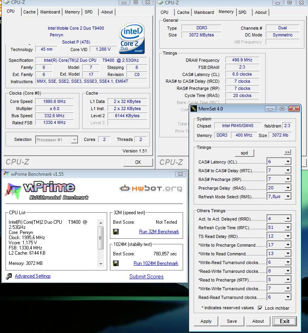Click the DRAM Frequency value 498.9 MHz
This screenshot has height=333, width=308.
[242, 60]
